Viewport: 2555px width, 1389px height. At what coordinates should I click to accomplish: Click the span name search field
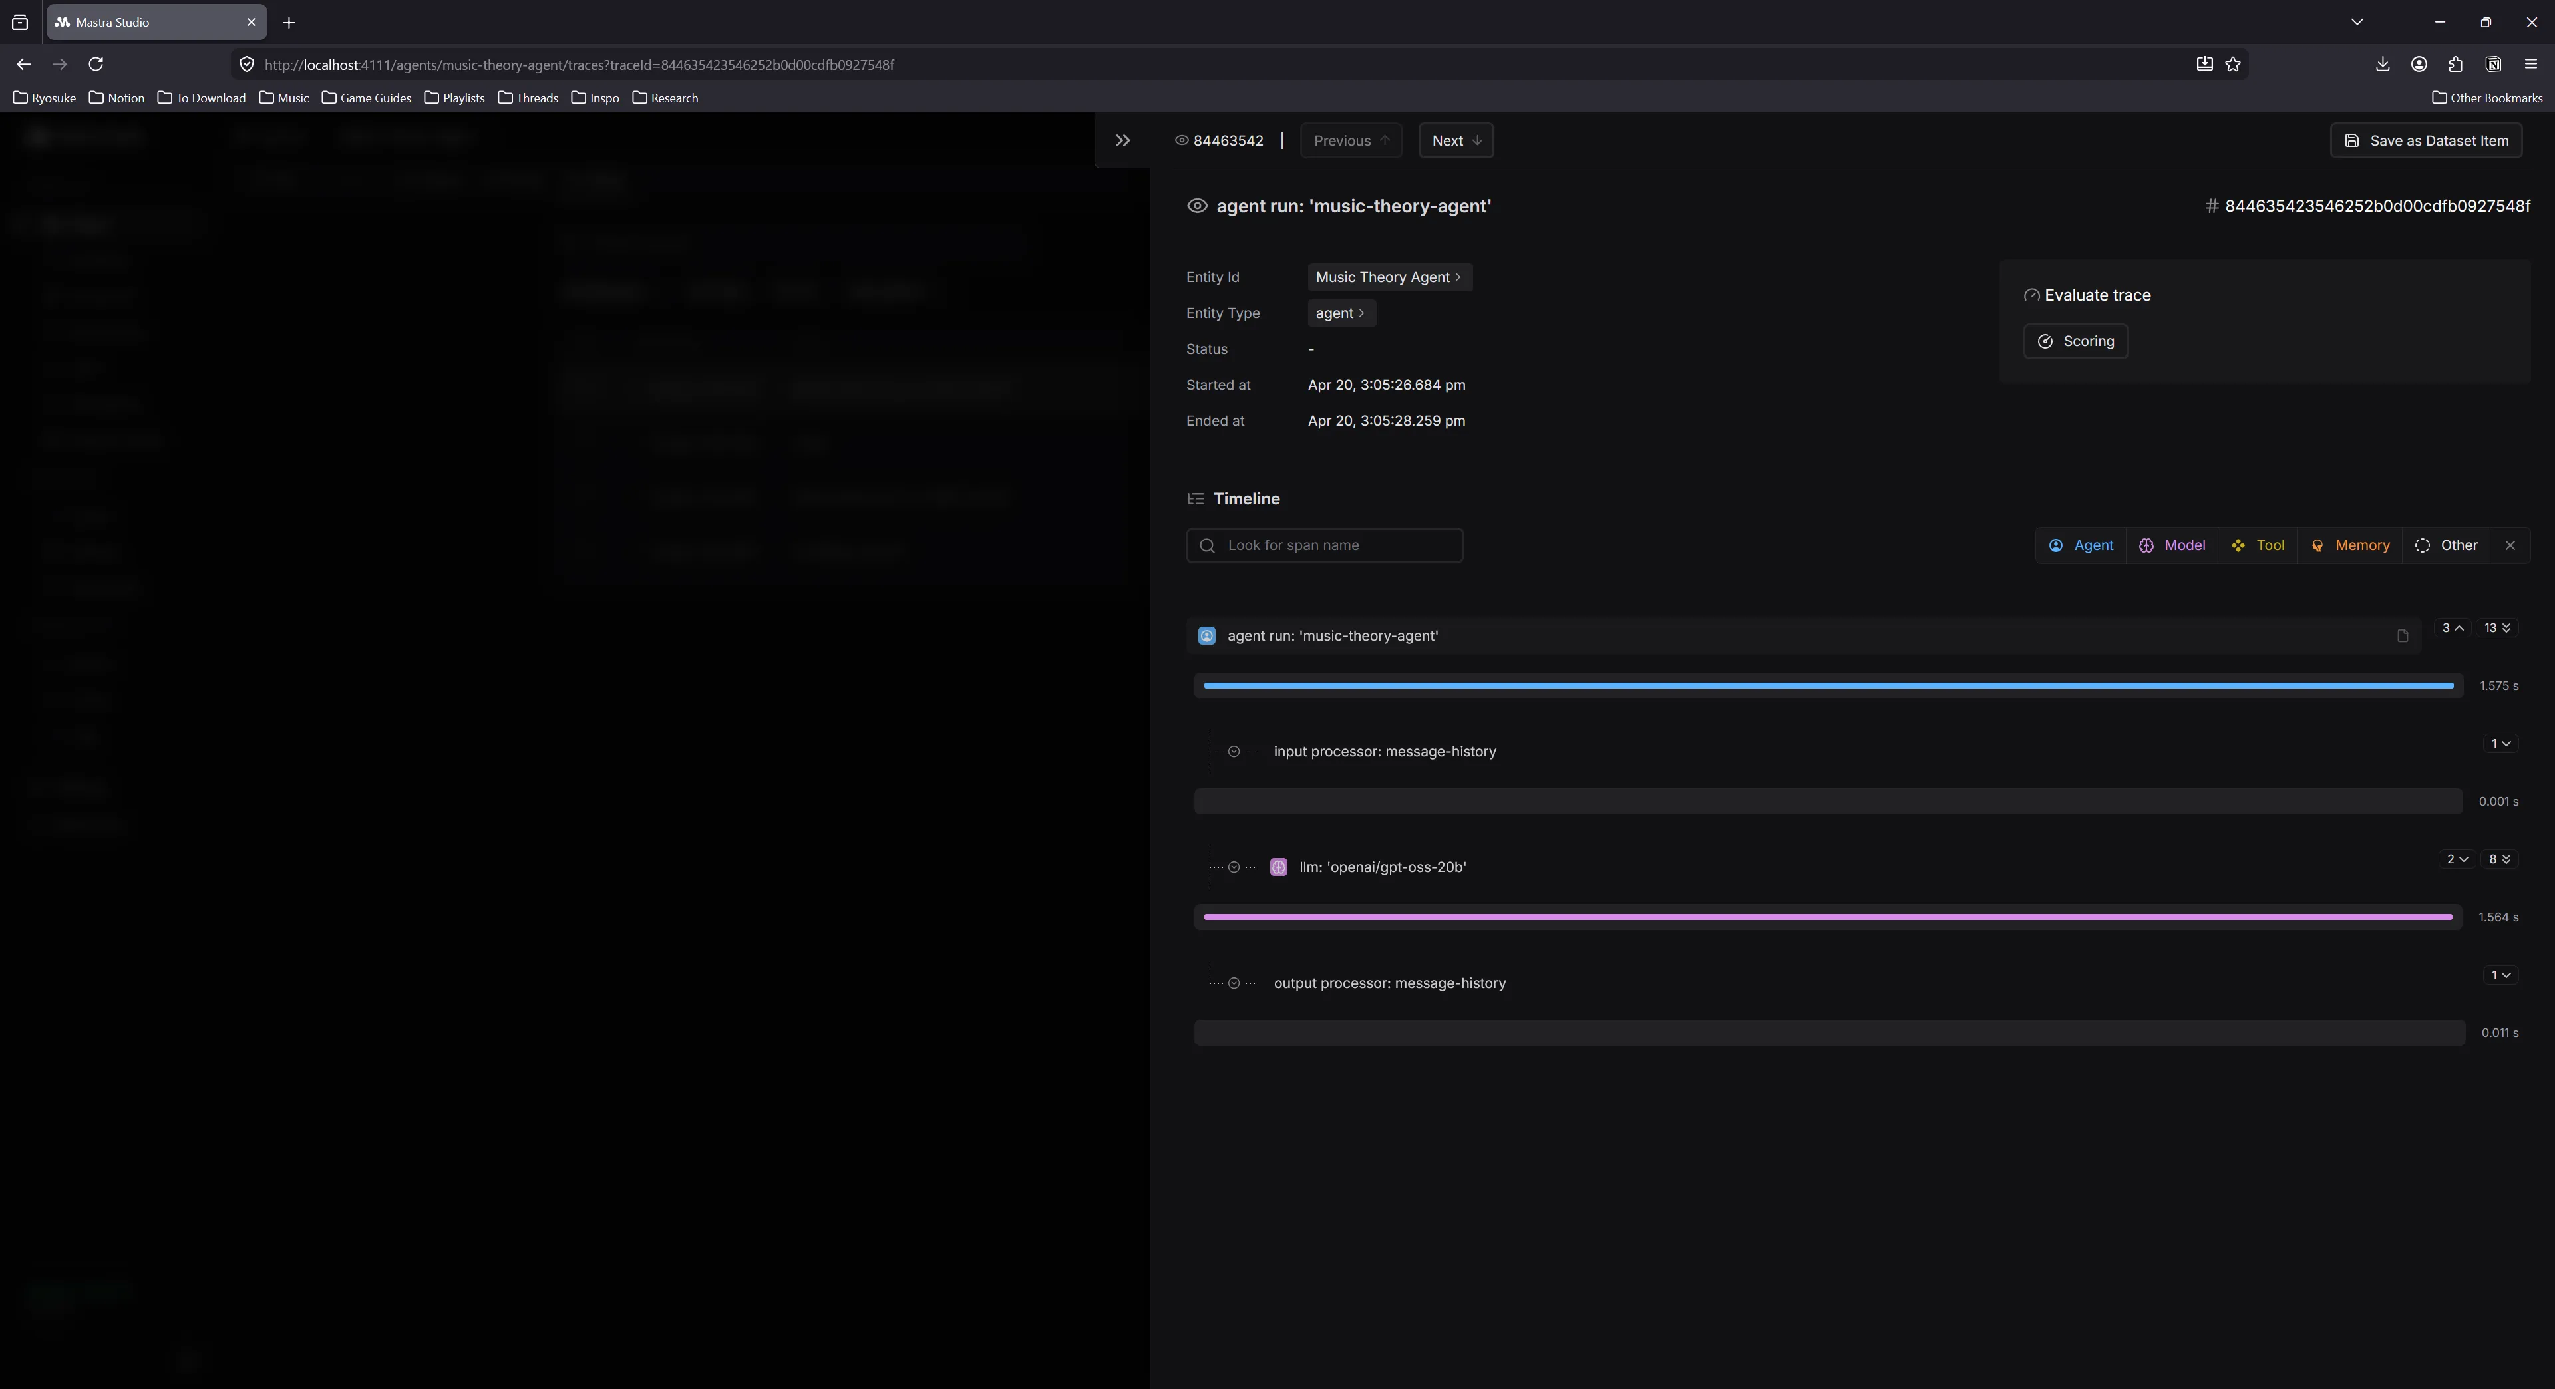(x=1325, y=544)
